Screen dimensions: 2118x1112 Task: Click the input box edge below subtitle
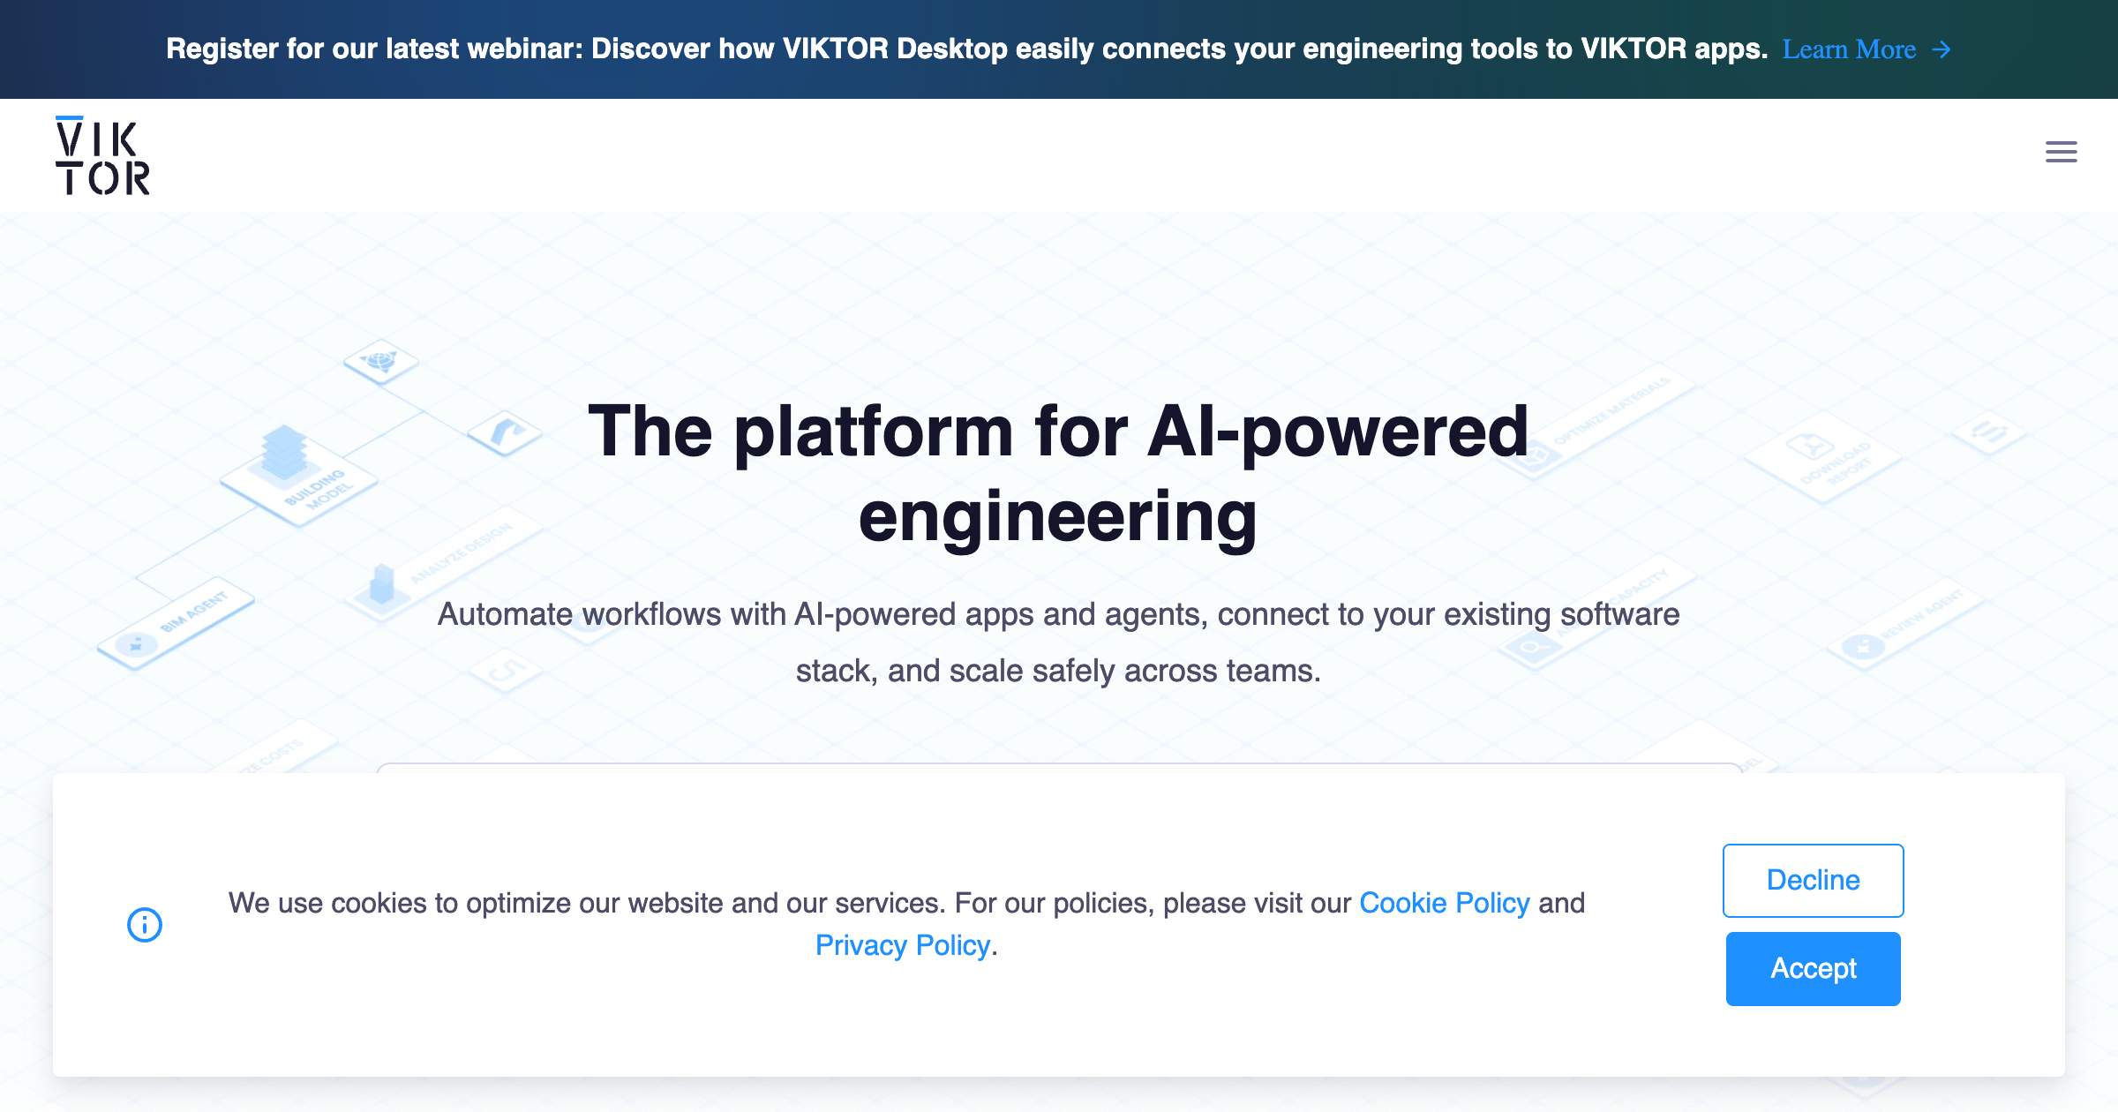(x=1059, y=767)
